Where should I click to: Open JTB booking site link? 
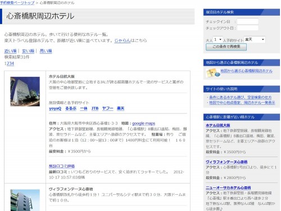[95, 108]
